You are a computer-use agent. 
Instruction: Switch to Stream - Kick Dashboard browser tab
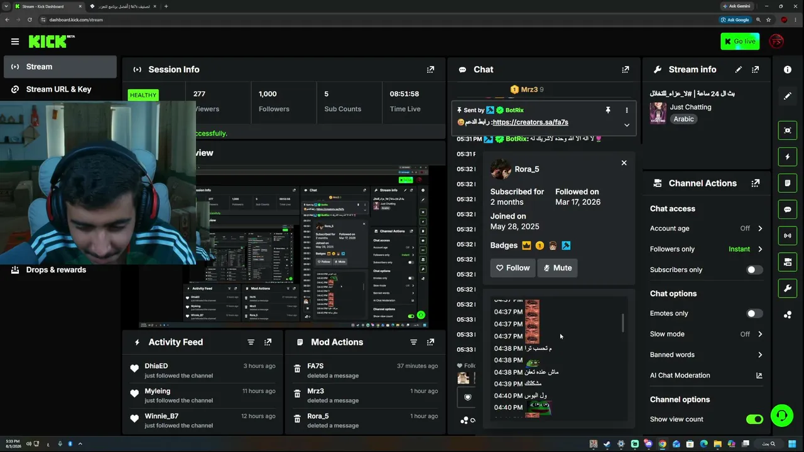pos(49,6)
